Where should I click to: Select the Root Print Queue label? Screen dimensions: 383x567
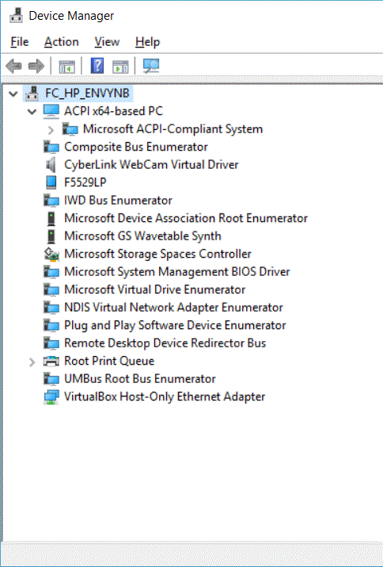[x=109, y=361]
